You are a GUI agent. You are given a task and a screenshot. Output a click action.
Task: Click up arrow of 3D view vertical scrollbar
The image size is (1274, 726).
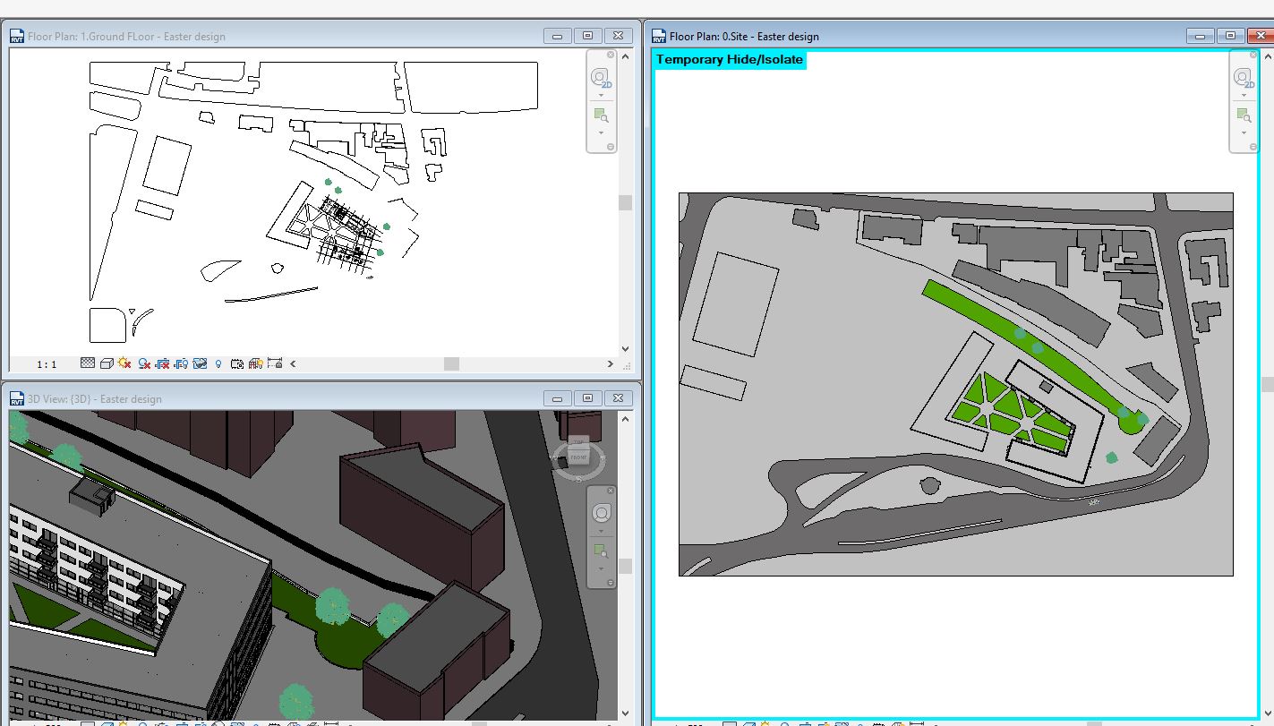[x=625, y=418]
